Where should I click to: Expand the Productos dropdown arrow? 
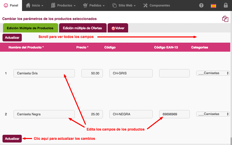pyautogui.click(x=75, y=5)
